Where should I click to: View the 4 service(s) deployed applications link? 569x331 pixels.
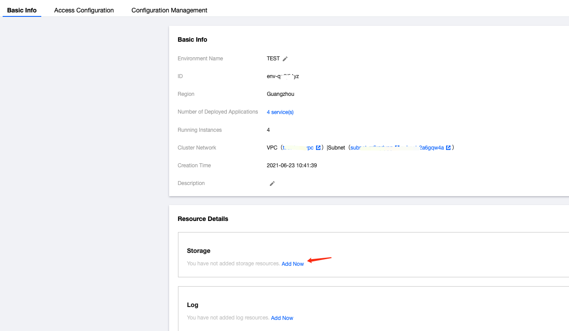coord(280,112)
